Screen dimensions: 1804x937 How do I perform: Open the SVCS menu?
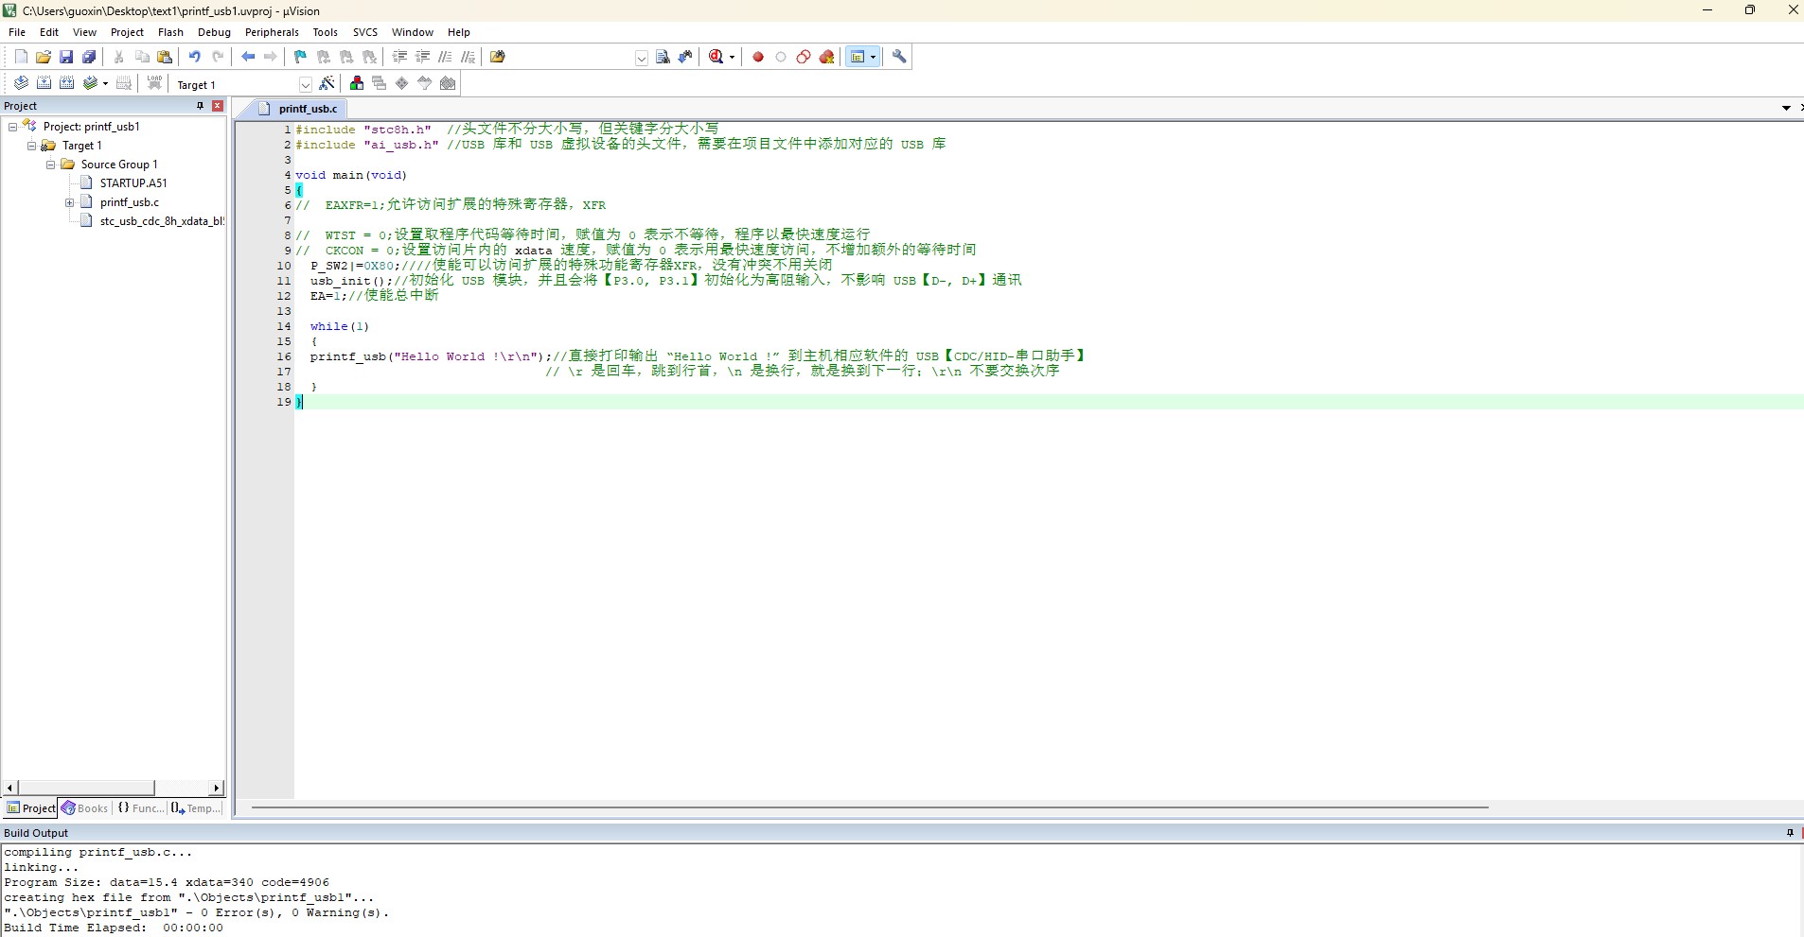(365, 32)
